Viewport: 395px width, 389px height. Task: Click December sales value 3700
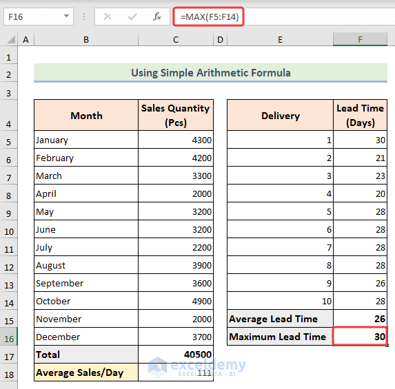click(x=176, y=337)
